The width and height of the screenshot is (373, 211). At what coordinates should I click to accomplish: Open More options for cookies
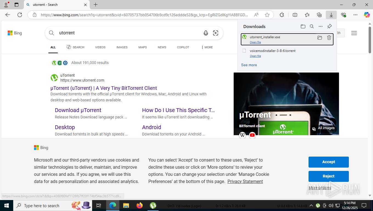pyautogui.click(x=320, y=188)
